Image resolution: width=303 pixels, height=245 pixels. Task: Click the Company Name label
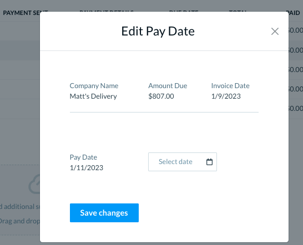[x=94, y=86]
